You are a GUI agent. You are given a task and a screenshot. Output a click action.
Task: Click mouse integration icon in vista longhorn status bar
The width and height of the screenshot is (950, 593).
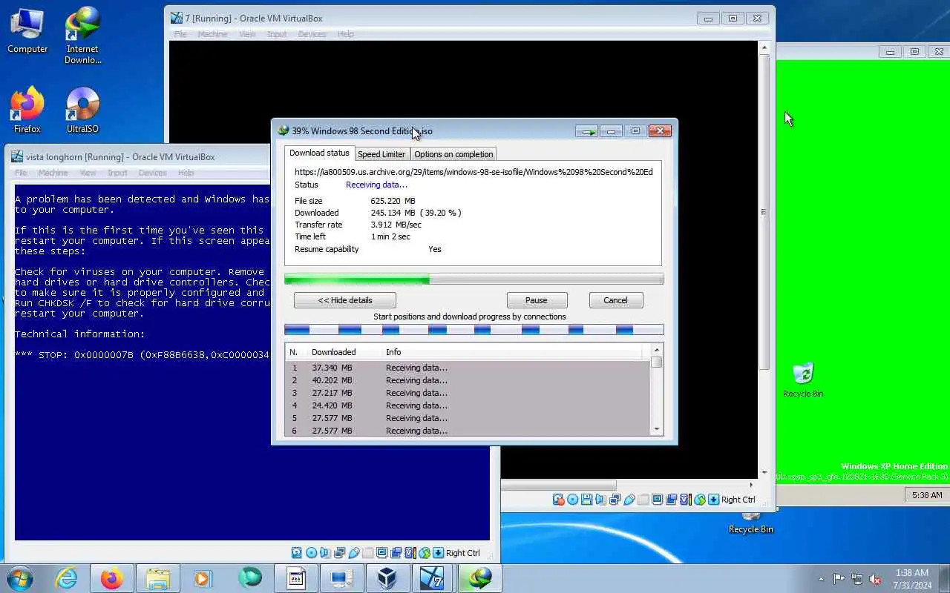425,553
